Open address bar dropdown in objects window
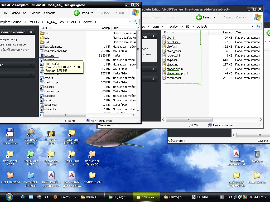270x202 pixels. click(x=252, y=27)
